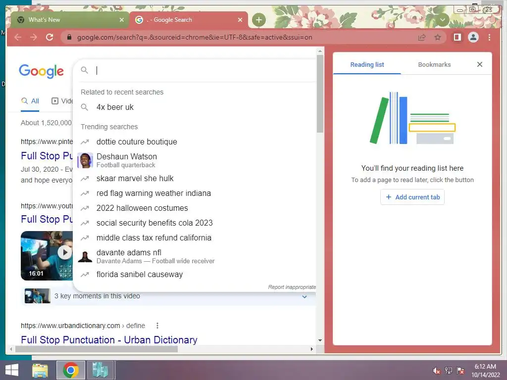Open a new tab with plus button
This screenshot has width=507, height=380.
pyautogui.click(x=258, y=20)
